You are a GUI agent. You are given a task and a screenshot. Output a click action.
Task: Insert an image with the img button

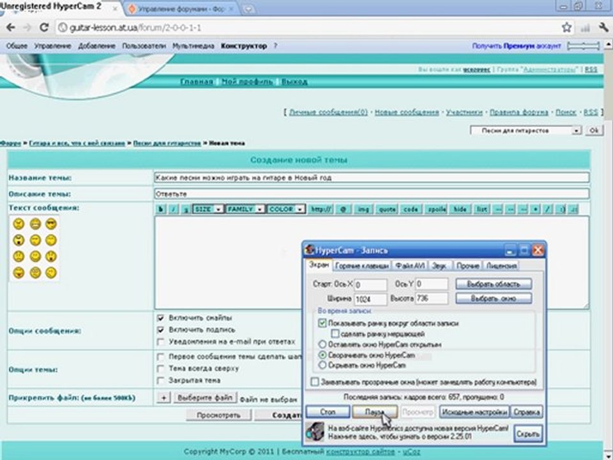pyautogui.click(x=363, y=210)
